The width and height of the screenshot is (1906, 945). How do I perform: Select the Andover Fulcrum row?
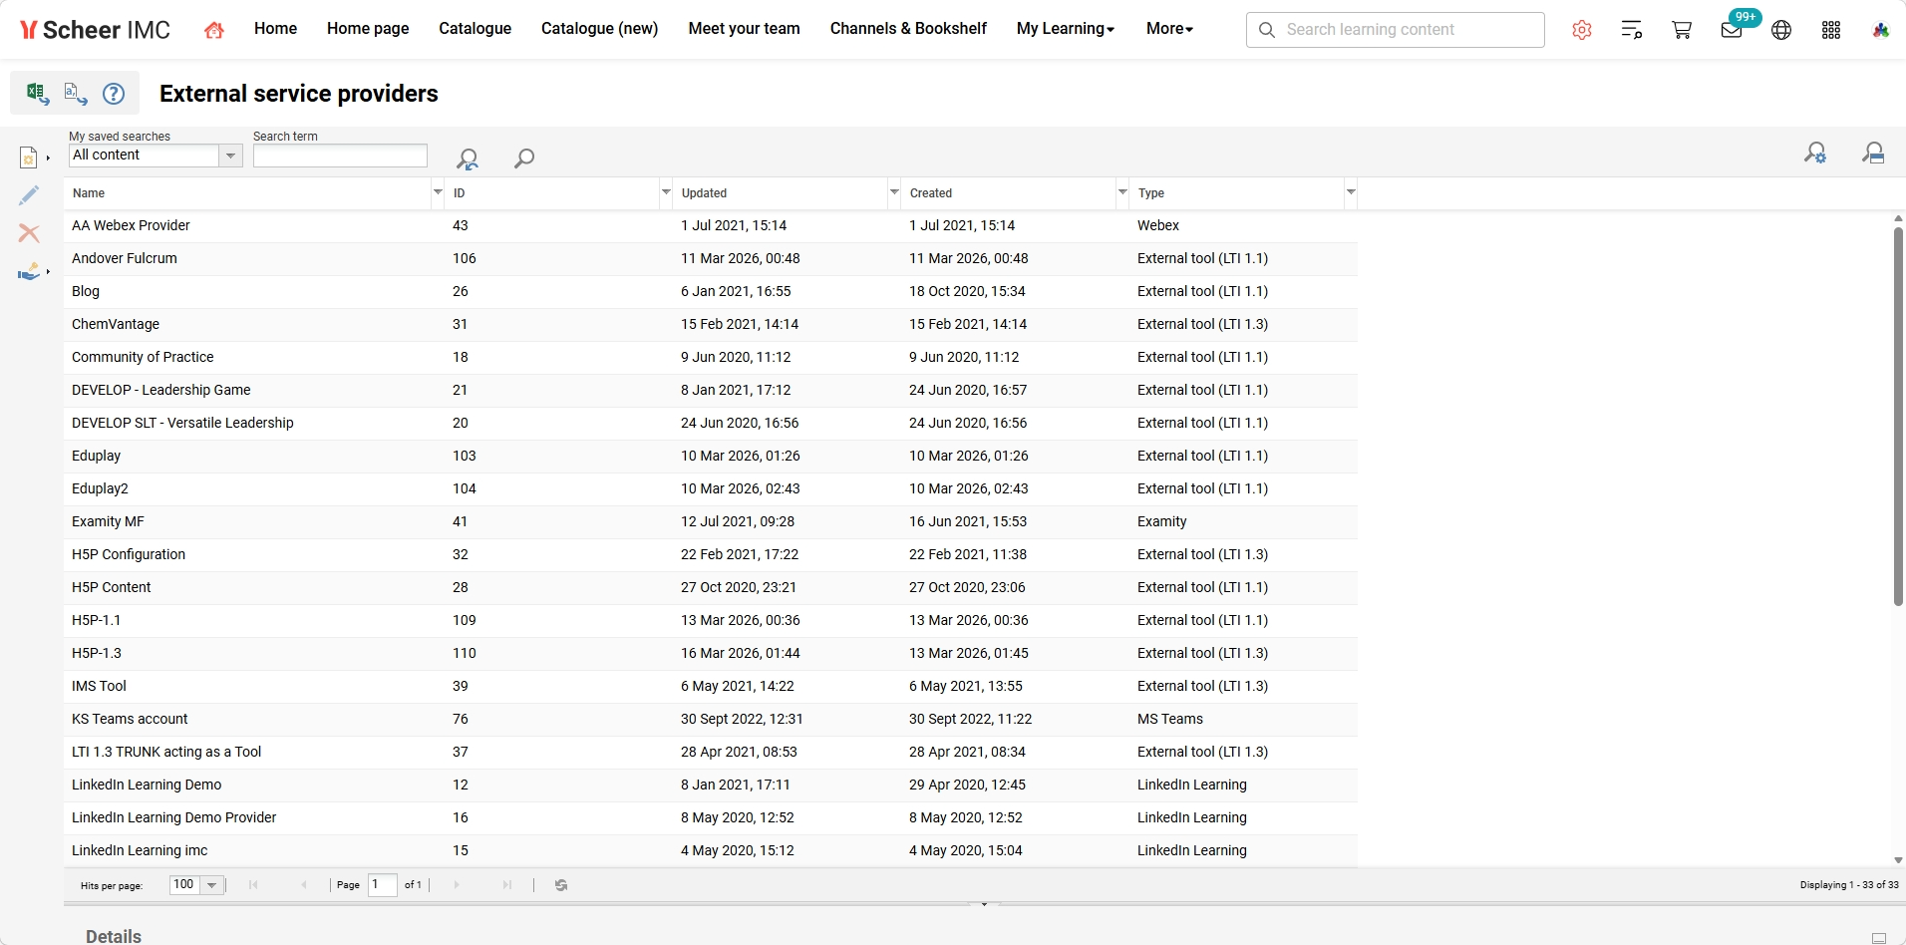coord(711,259)
